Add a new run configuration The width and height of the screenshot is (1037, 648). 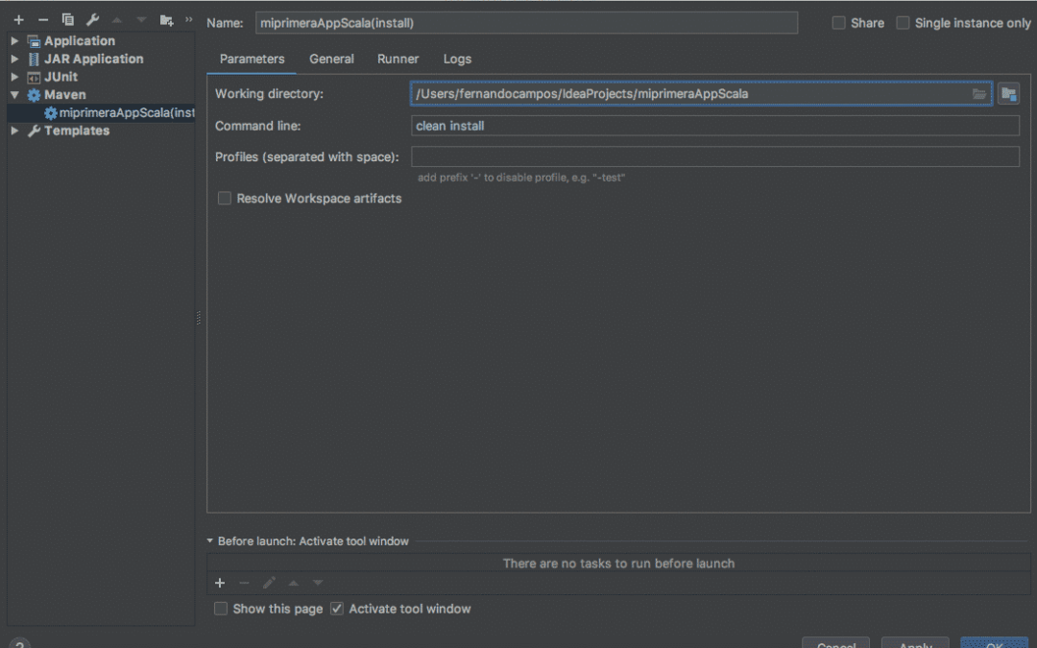click(x=18, y=20)
